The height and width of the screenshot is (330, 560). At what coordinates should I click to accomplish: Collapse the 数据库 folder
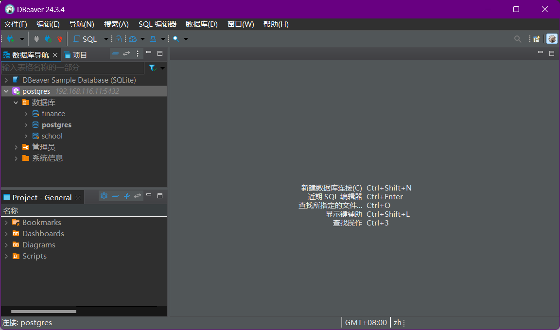[16, 103]
